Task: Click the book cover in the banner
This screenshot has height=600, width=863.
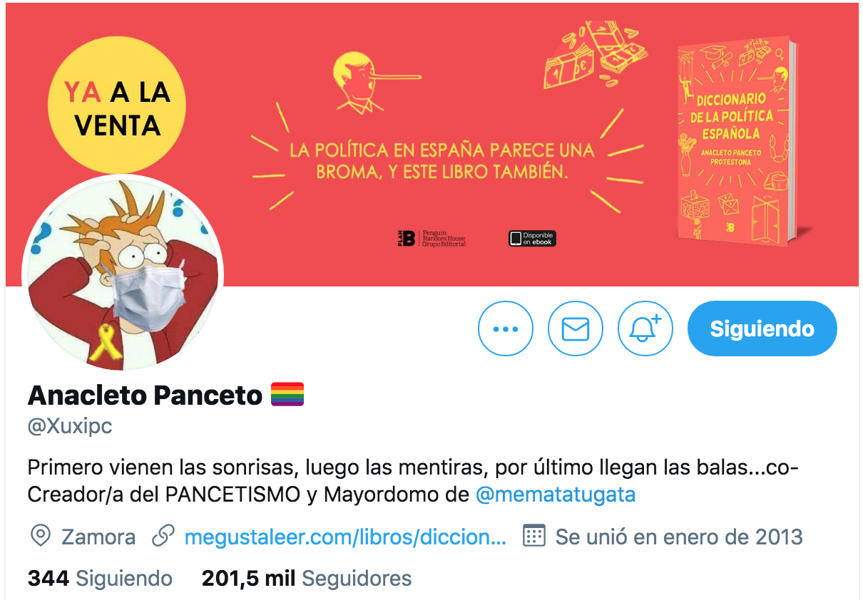Action: click(735, 143)
